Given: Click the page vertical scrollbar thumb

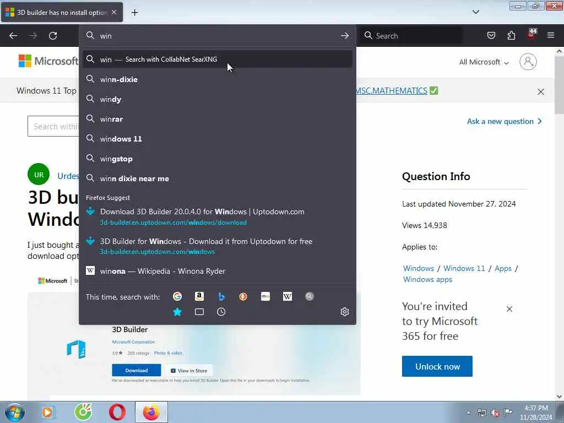Looking at the screenshot, I should coord(560,85).
